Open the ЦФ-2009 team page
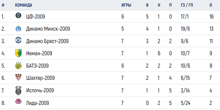This screenshot has width=220, height=110. 36,17
